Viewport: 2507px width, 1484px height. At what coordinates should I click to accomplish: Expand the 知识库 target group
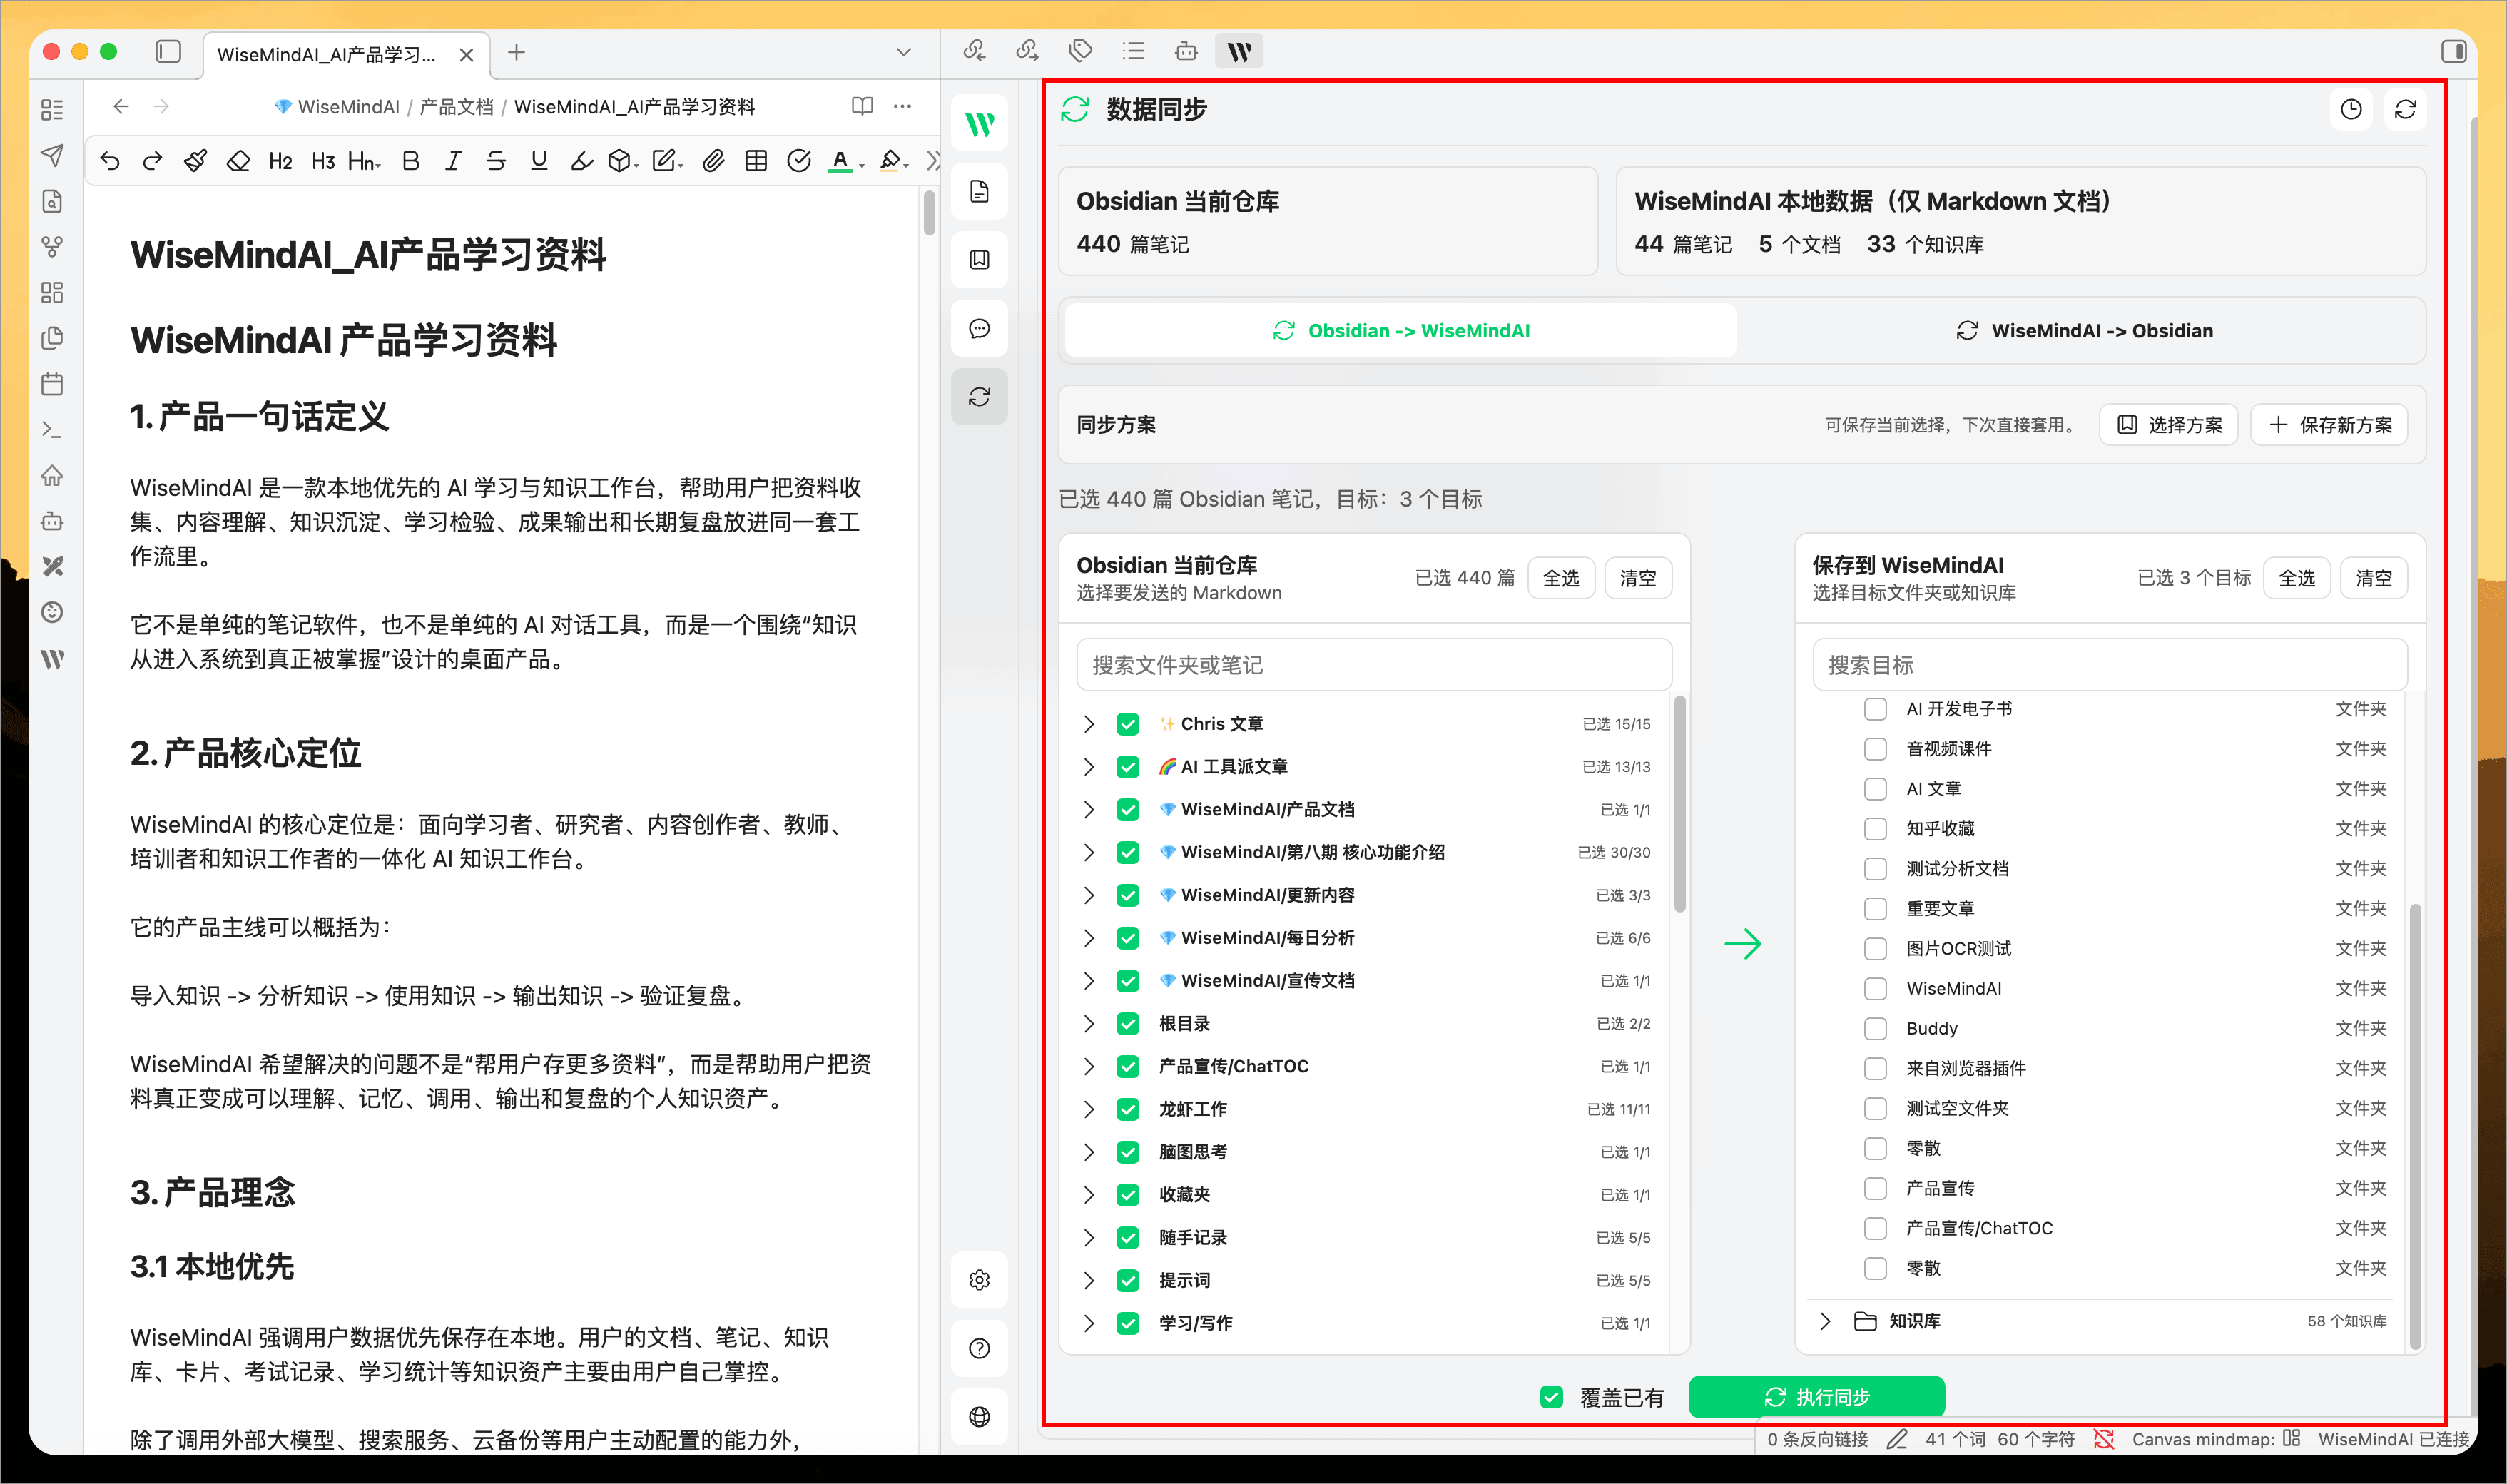1825,1322
